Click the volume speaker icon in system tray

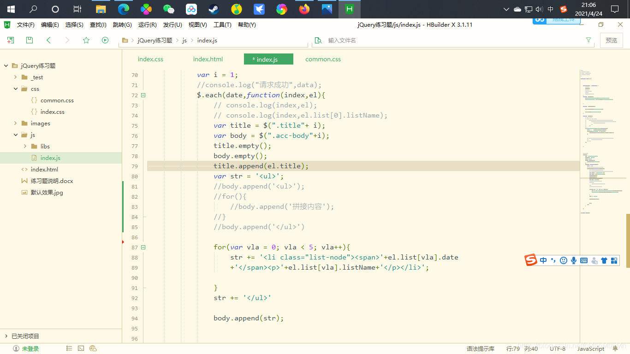pos(539,9)
